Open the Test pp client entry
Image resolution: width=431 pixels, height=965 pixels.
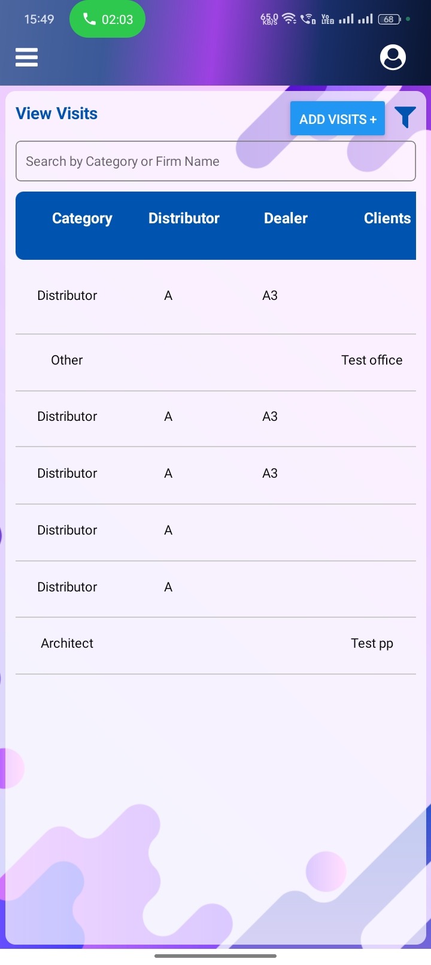pos(372,644)
